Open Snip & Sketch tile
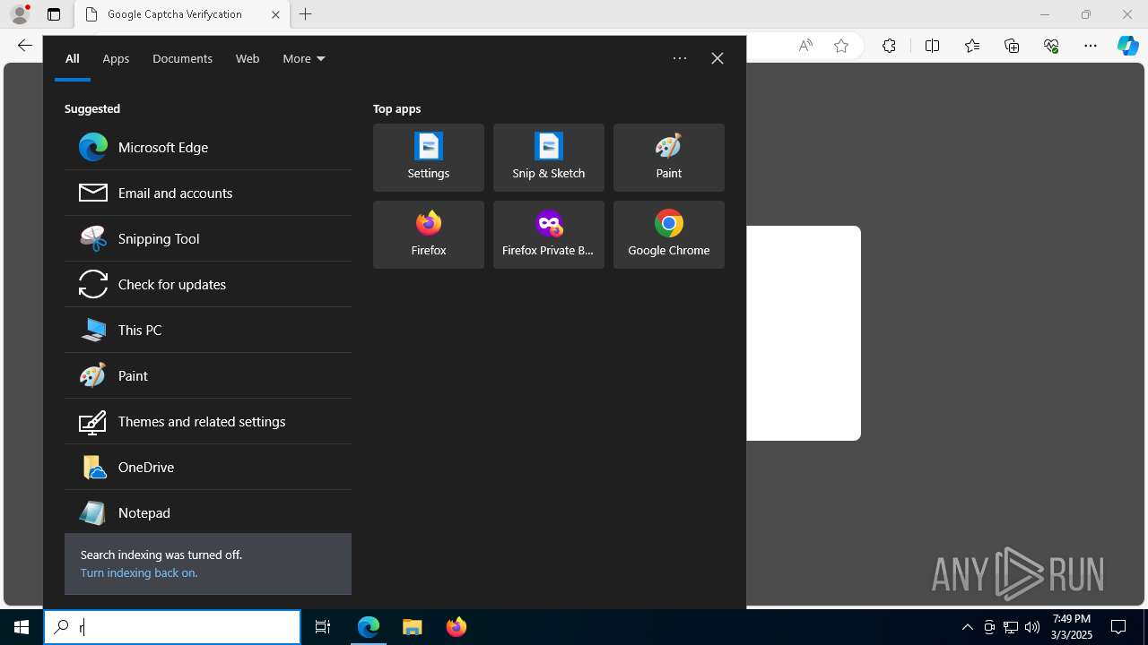The height and width of the screenshot is (645, 1148). click(x=549, y=158)
